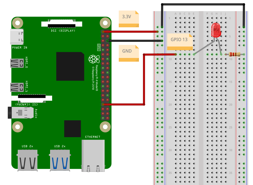The width and height of the screenshot is (253, 185).
Task: Select the red wire from the GPIO 13 pin
Action: [x=144, y=79]
